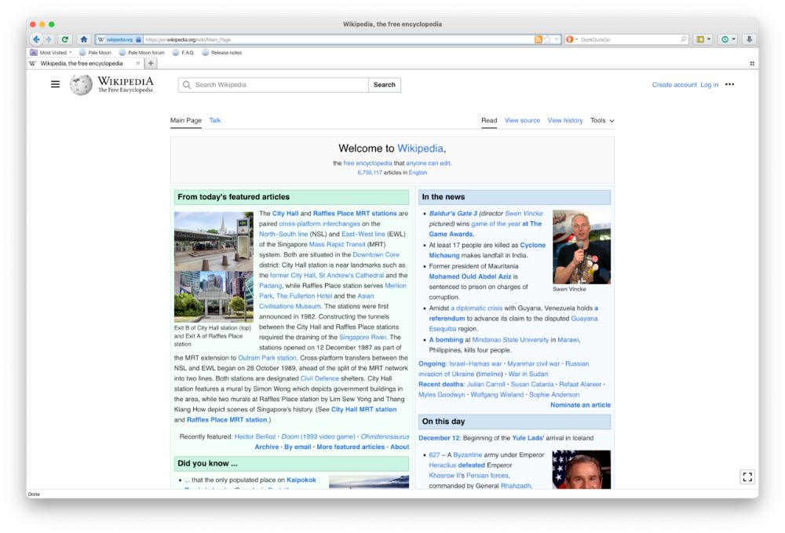This screenshot has width=785, height=533.
Task: Open the Cyclone Michaung link
Action: tap(487, 250)
